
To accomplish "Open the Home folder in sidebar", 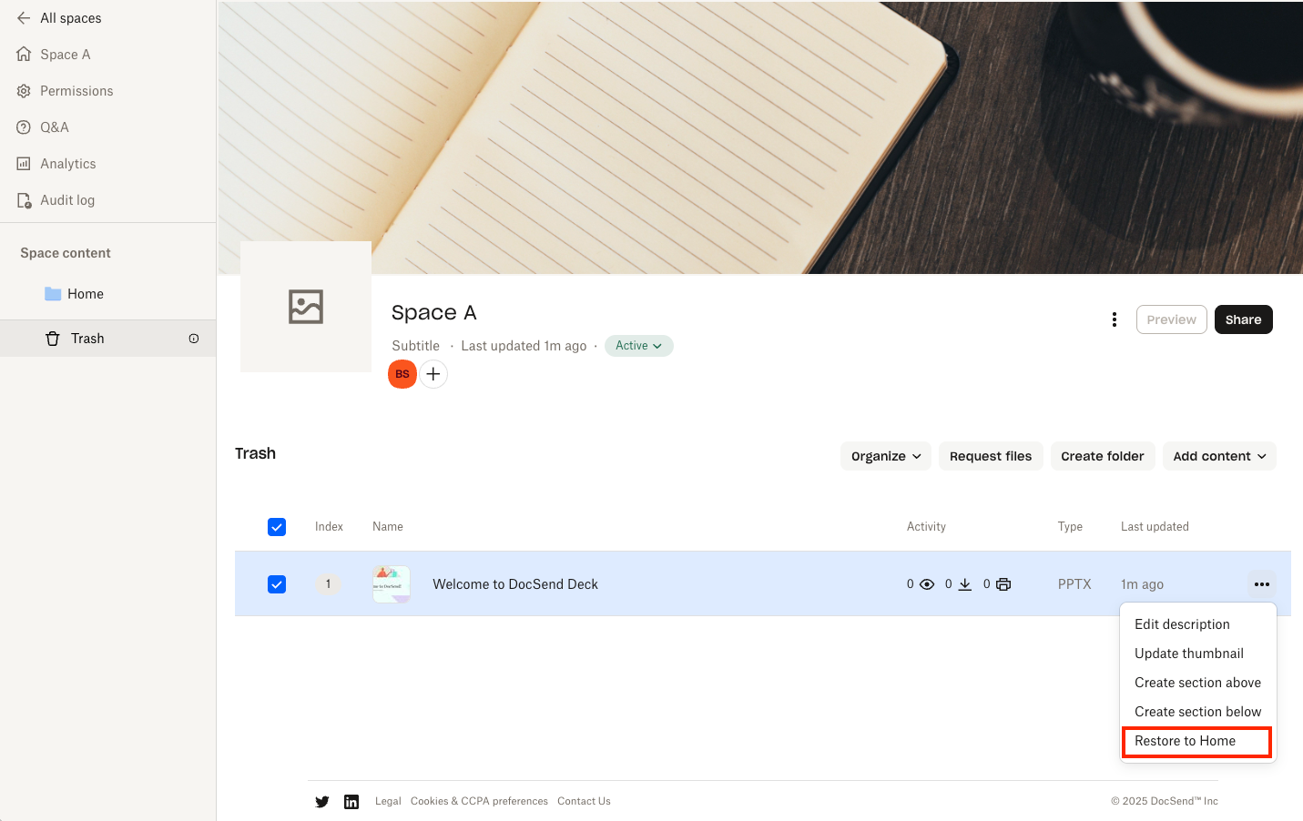I will point(85,294).
